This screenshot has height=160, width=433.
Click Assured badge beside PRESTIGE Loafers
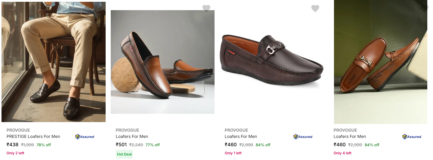tap(85, 137)
